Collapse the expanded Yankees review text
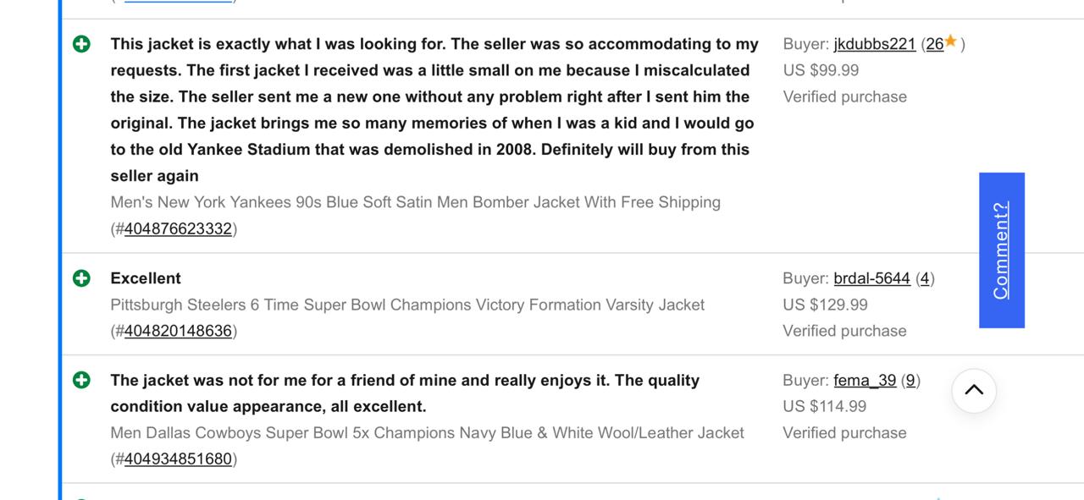1084x500 pixels. 81,43
